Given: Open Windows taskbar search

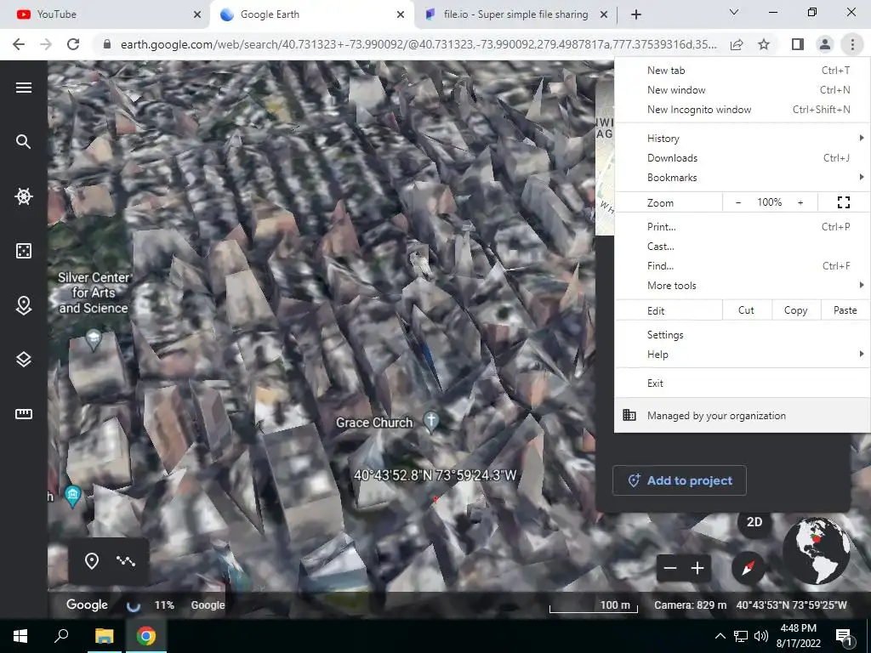Looking at the screenshot, I should click(x=61, y=636).
